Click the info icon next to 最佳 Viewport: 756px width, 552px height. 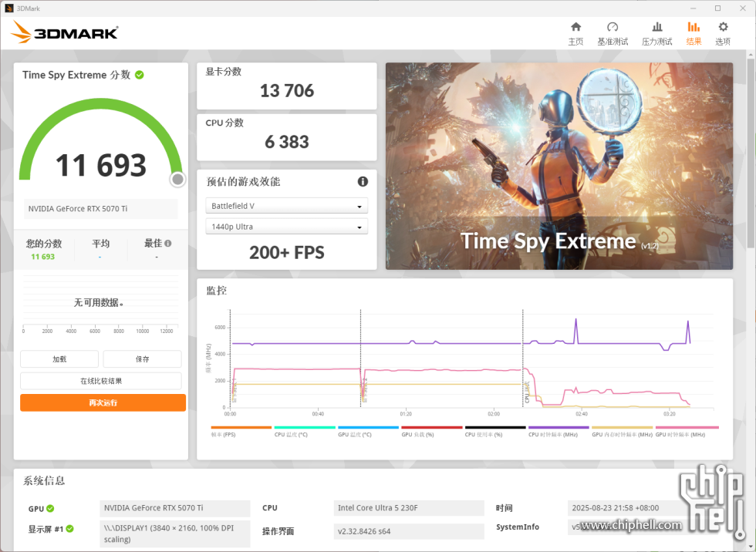coord(168,244)
